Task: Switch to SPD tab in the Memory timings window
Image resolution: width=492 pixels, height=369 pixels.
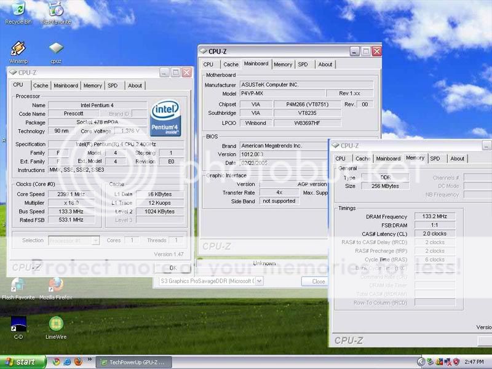Action: [x=435, y=159]
